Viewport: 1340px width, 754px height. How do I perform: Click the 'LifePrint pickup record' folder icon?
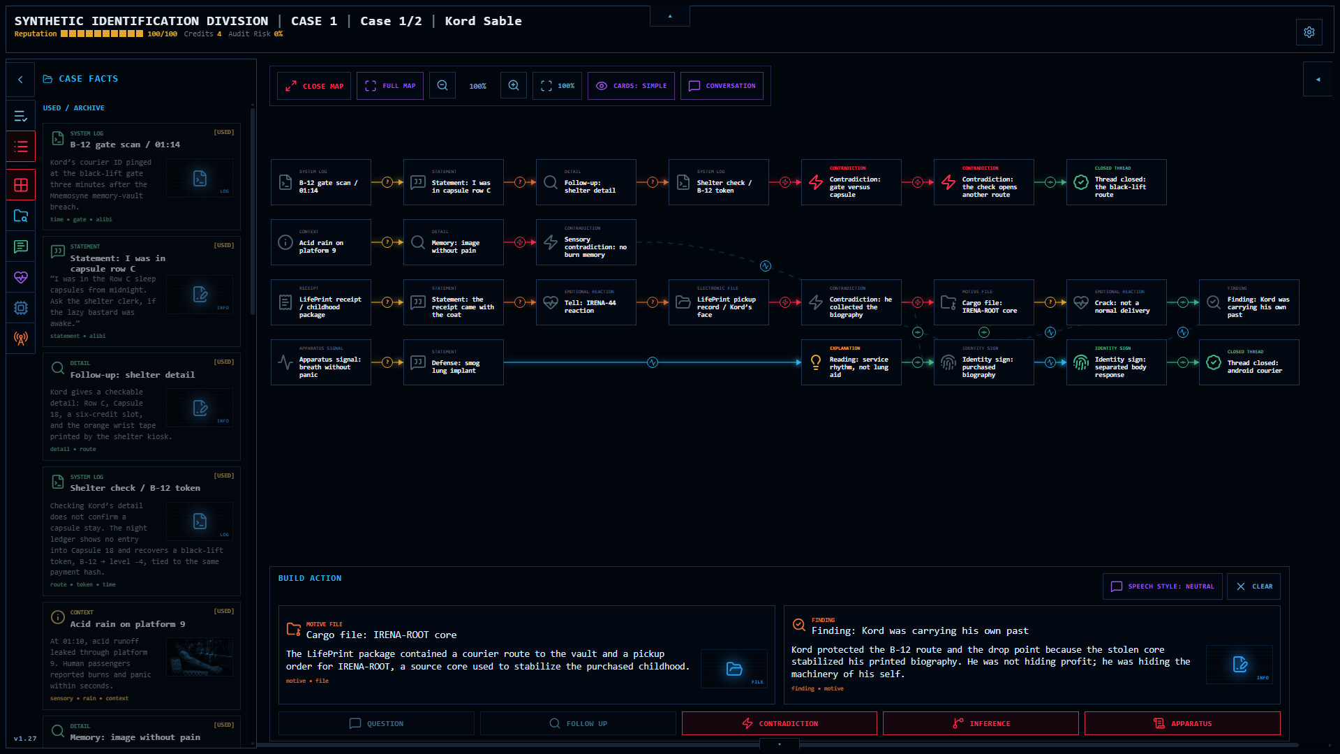(683, 302)
